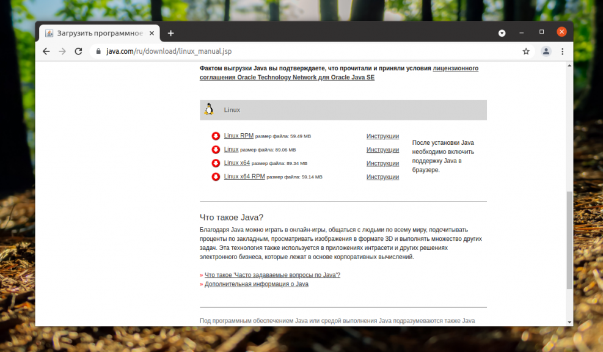Click the download icon beside the Linux link
This screenshot has width=603, height=352.
click(x=216, y=149)
